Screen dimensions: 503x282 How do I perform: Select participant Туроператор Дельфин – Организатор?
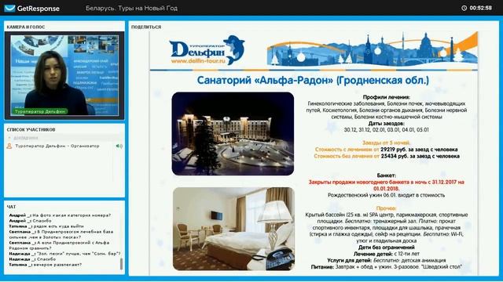pos(57,146)
